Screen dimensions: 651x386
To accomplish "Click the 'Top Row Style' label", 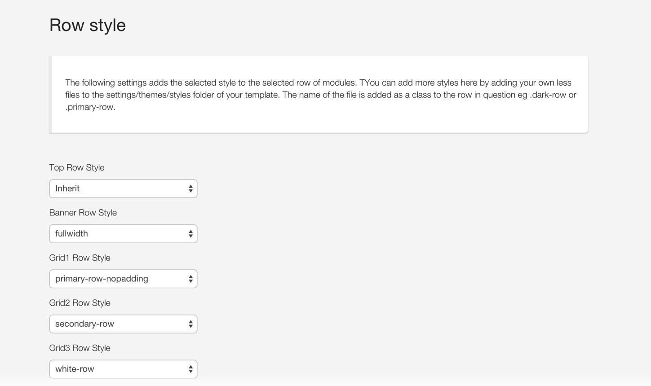I will tap(77, 167).
